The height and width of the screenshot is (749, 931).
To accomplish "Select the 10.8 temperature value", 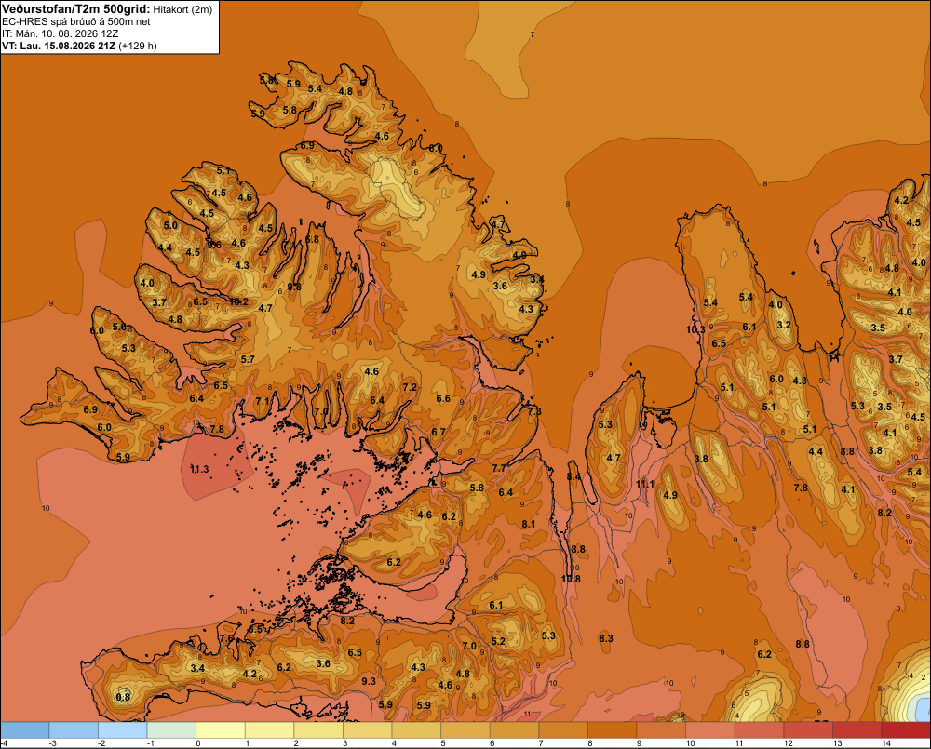I will click(571, 579).
